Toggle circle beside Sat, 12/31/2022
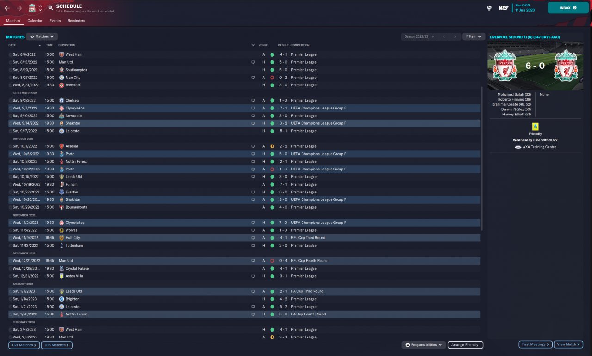 pos(10,276)
